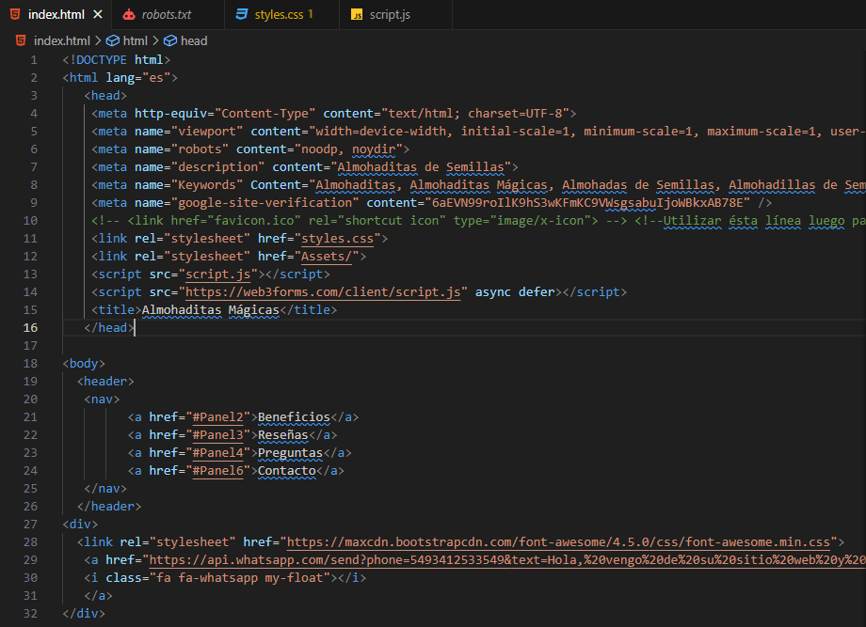
Task: Click the CSS icon on styles.css tab
Action: coord(242,15)
